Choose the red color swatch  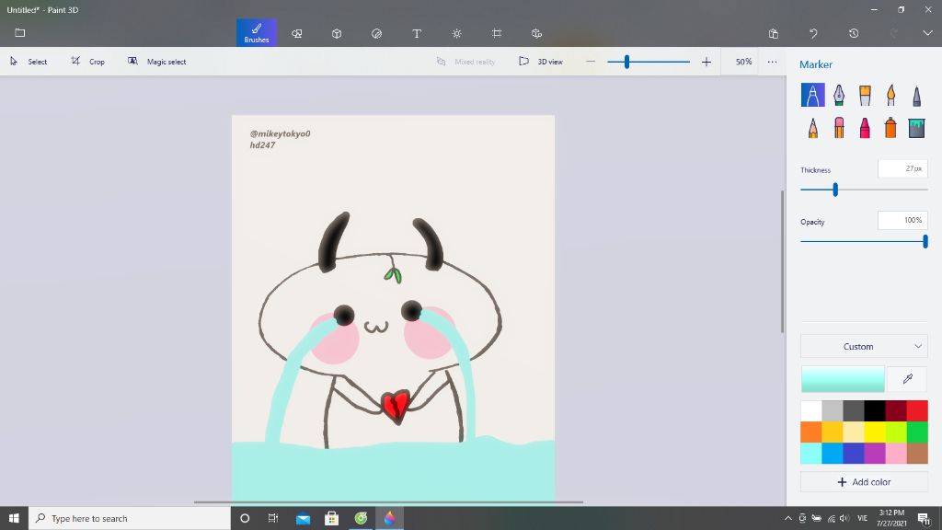pos(917,411)
